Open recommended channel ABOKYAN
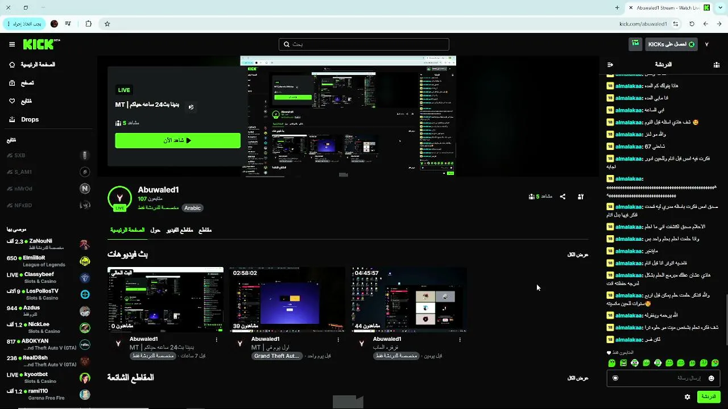The height and width of the screenshot is (409, 728). (x=48, y=344)
